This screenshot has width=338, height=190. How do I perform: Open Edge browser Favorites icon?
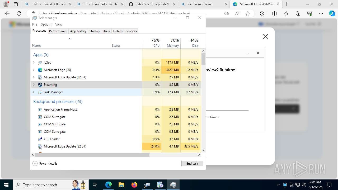click(x=286, y=14)
